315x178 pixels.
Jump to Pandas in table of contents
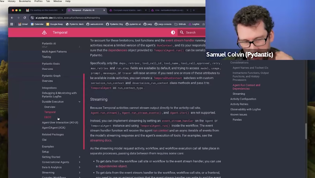(x=237, y=120)
